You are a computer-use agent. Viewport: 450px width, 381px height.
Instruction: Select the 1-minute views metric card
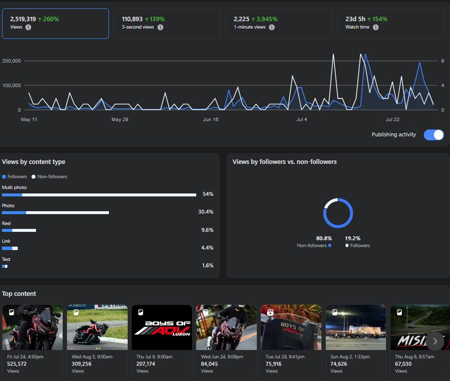[278, 24]
